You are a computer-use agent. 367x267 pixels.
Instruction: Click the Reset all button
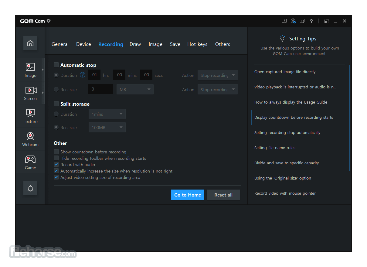click(x=223, y=195)
